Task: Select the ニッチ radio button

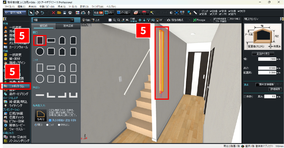Action: tap(47, 125)
